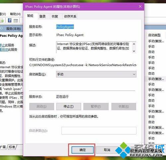The image size is (166, 160).
Task: Switch to the 标准 view tab at bottom
Action: pos(12,147)
